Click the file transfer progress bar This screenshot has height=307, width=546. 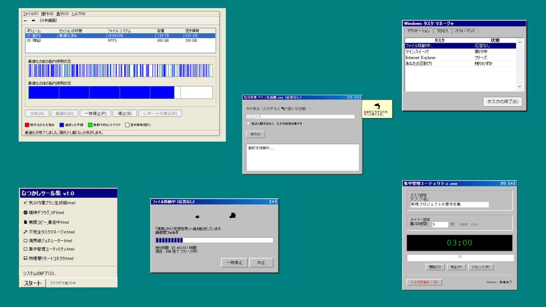click(214, 240)
